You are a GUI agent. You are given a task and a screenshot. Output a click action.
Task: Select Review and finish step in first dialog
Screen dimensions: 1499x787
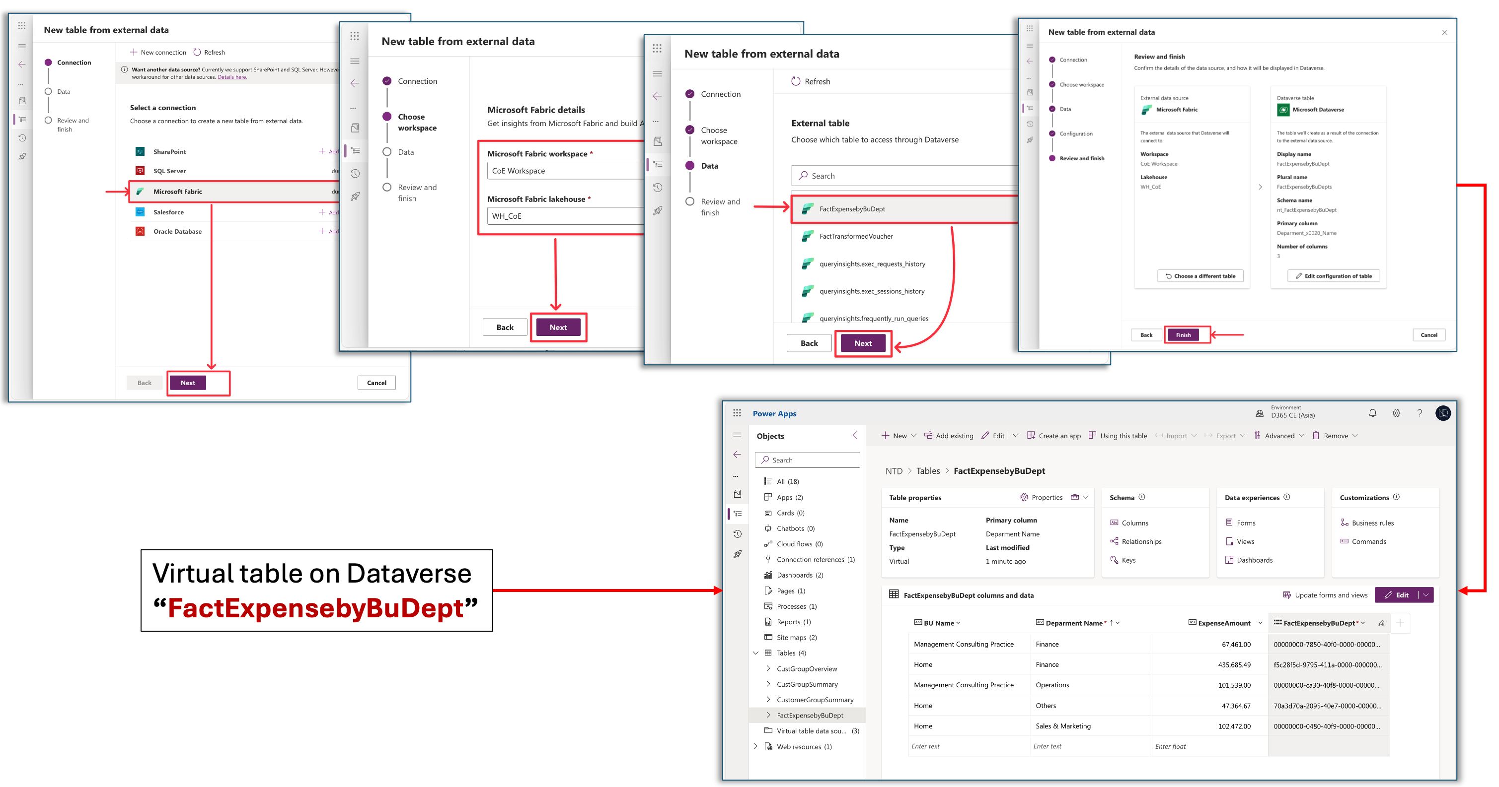click(x=48, y=120)
